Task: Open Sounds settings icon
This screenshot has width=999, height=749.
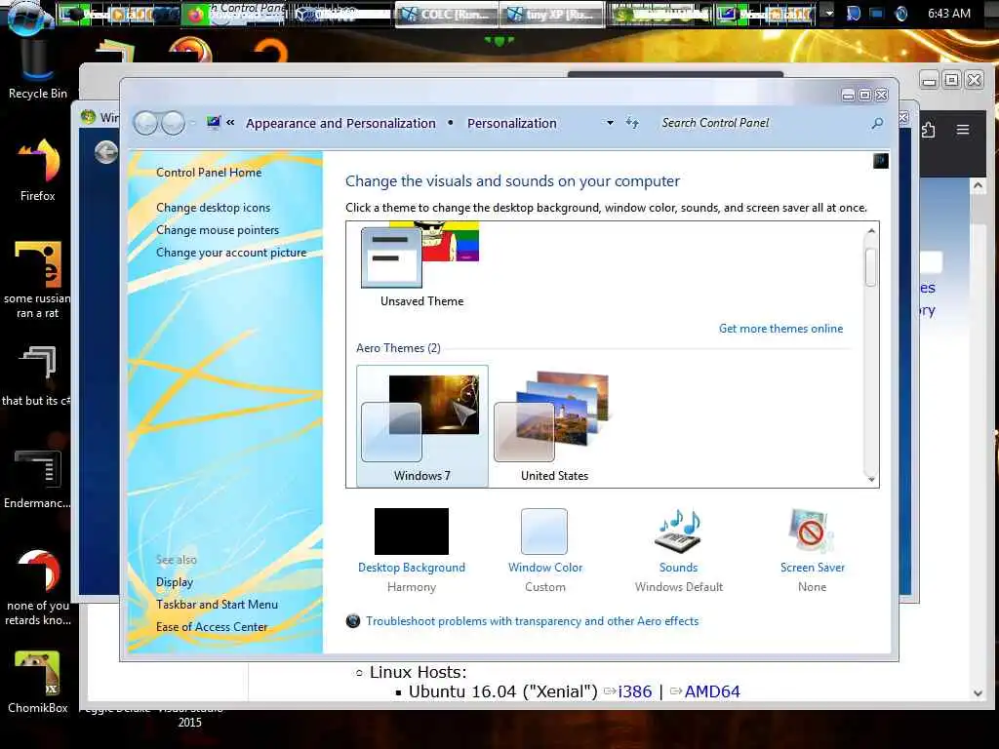Action: (679, 531)
